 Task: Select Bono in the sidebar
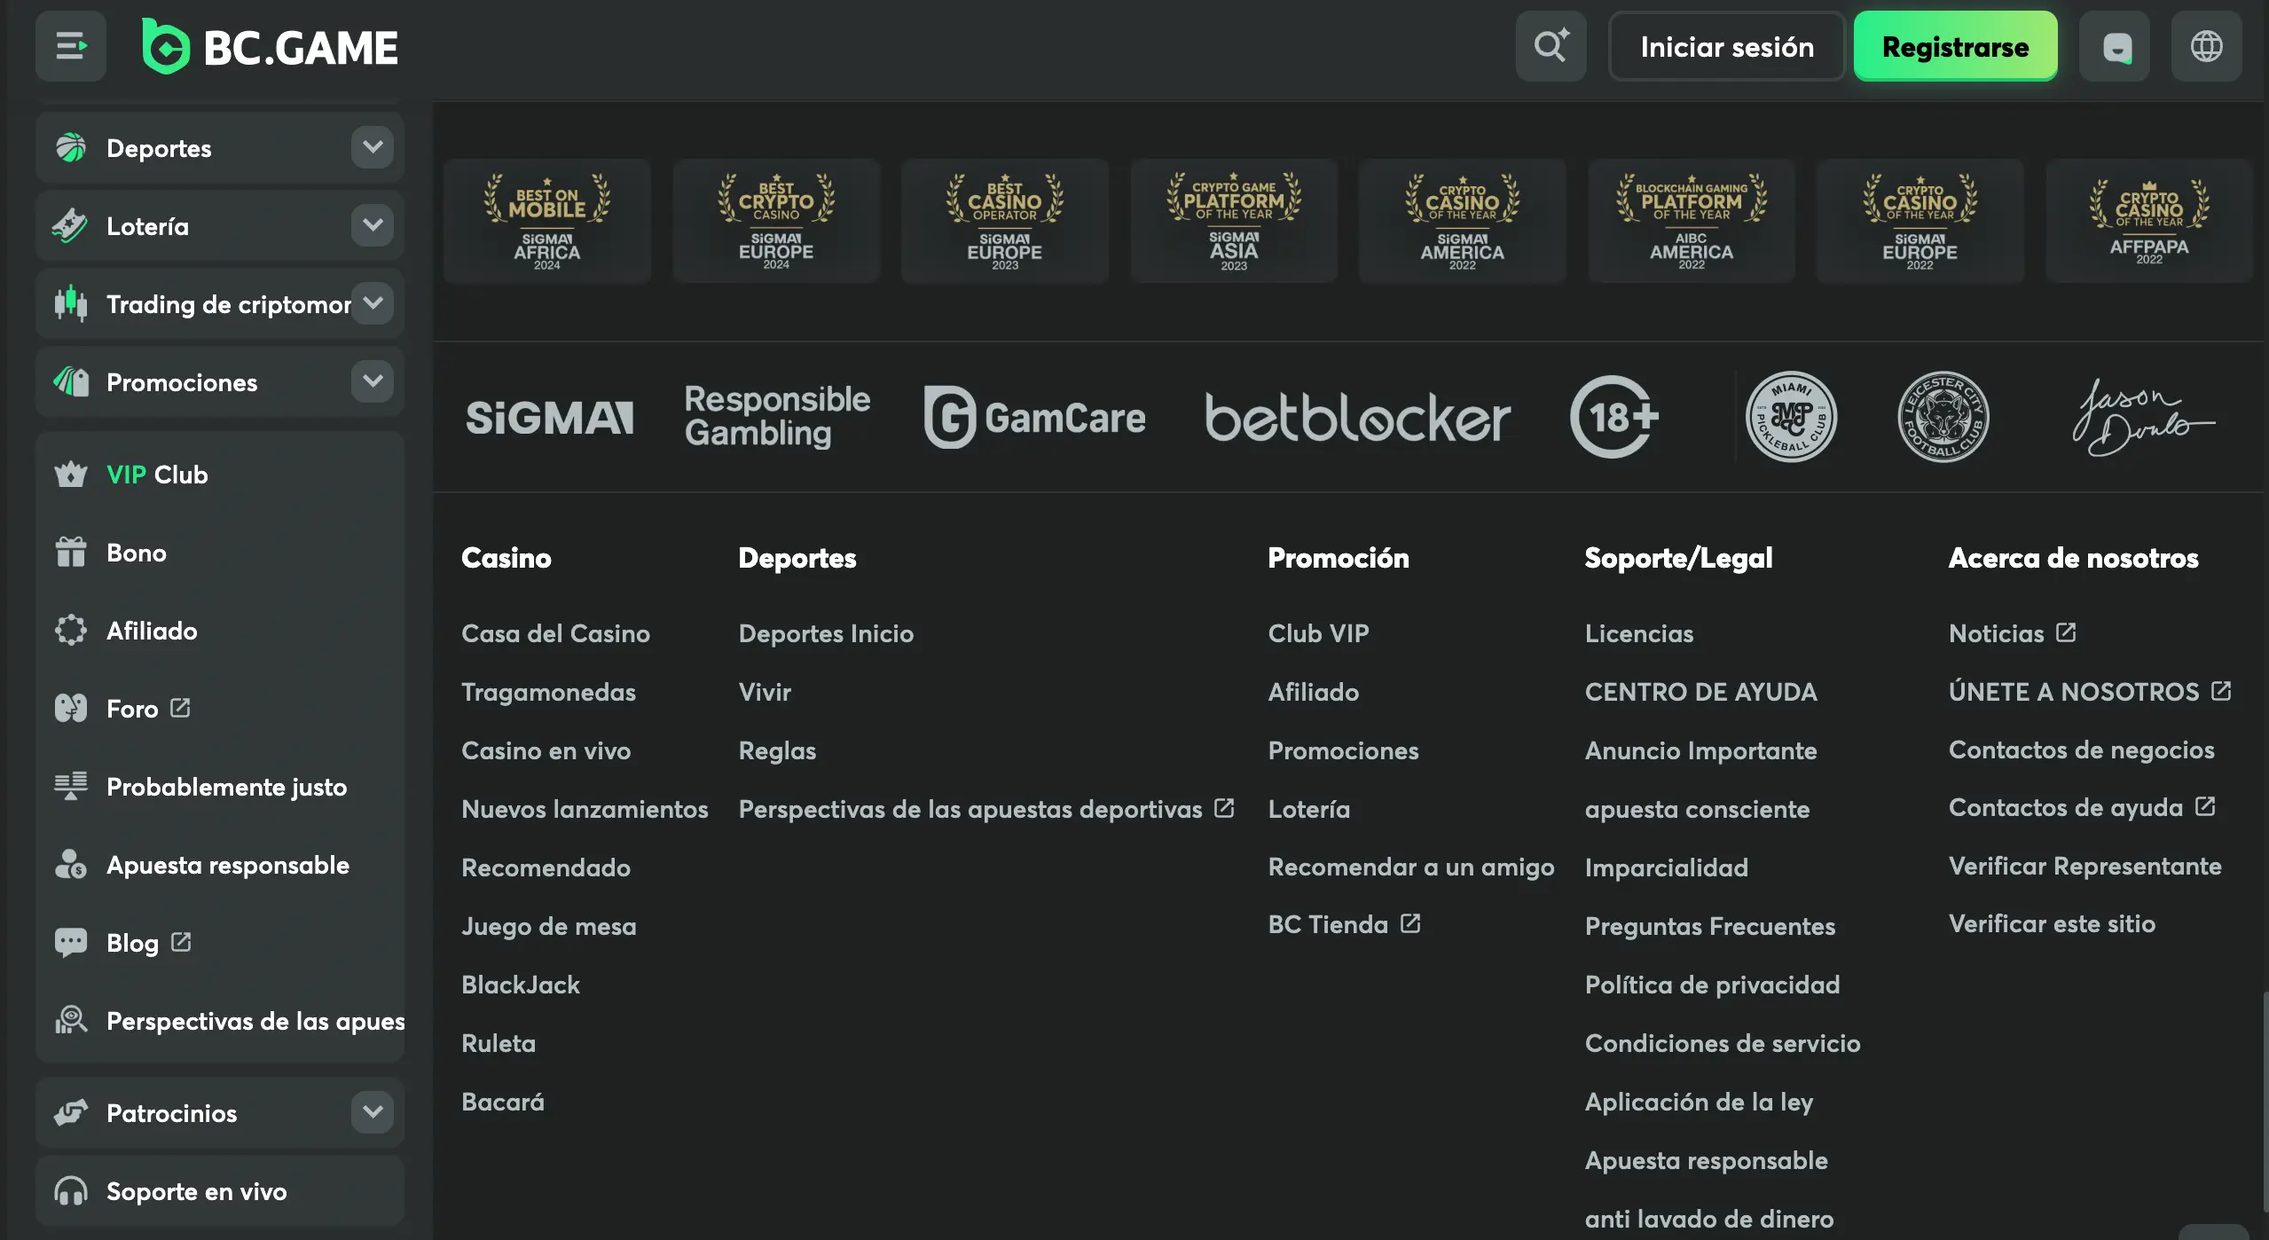coord(220,552)
